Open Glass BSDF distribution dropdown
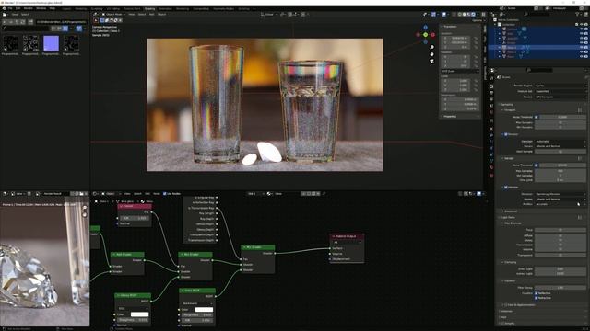Viewport: 590px width, 331px height. [197, 303]
